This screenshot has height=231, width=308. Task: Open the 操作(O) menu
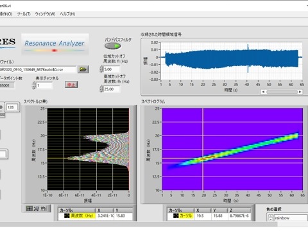point(6,14)
